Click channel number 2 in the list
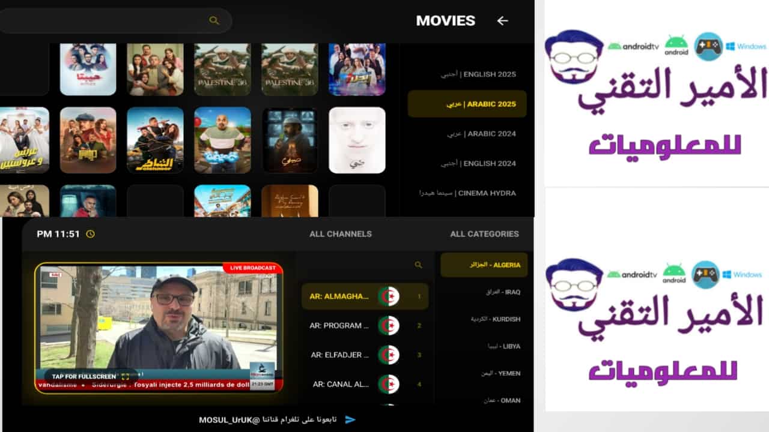 pos(419,326)
